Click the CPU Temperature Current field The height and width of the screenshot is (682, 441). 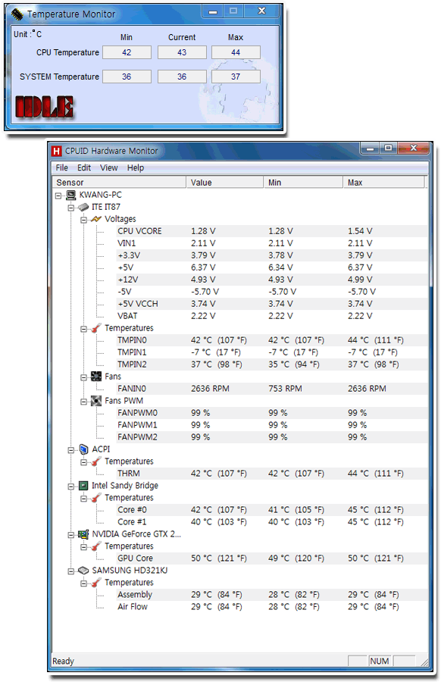(182, 52)
